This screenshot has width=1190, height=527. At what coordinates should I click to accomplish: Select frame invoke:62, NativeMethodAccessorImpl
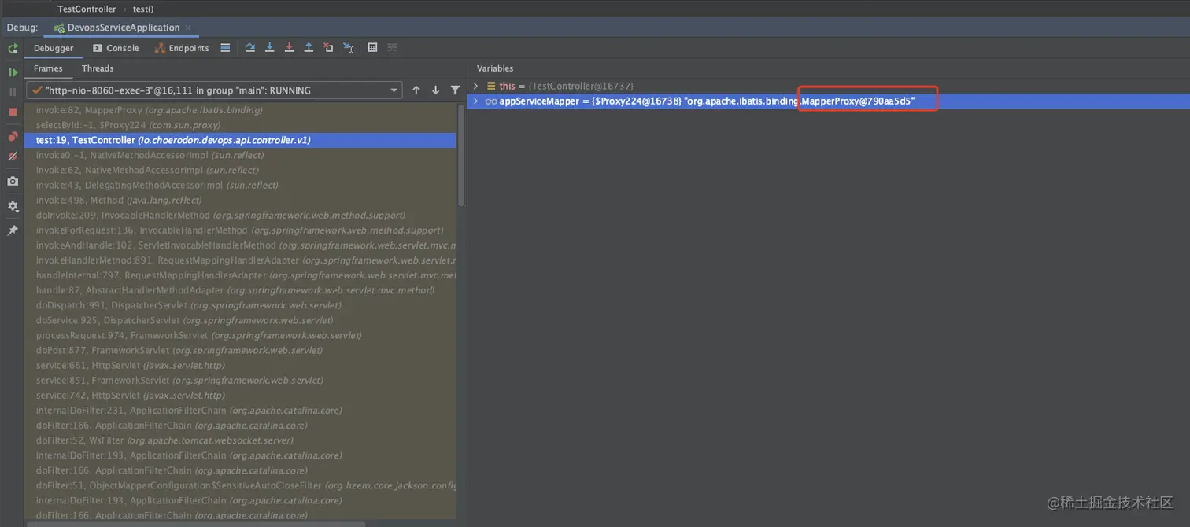click(241, 170)
